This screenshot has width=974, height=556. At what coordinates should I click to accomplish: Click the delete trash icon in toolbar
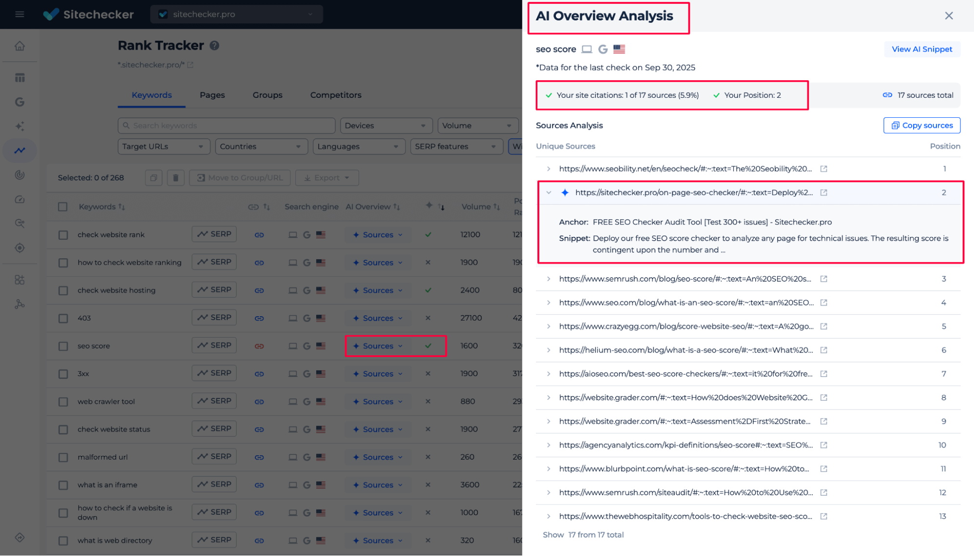pos(175,178)
